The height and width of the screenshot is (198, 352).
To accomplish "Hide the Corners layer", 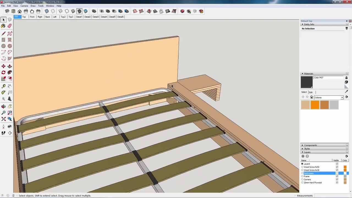I will tap(337, 180).
